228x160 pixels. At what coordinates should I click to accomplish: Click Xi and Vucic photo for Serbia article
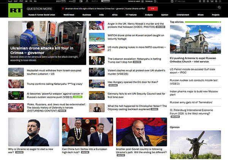coord(87,132)
